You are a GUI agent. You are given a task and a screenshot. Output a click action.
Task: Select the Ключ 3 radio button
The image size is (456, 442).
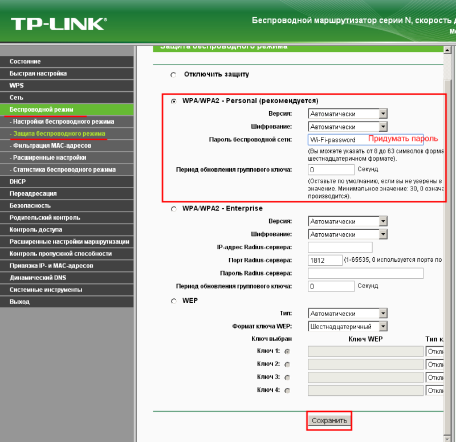(x=287, y=378)
